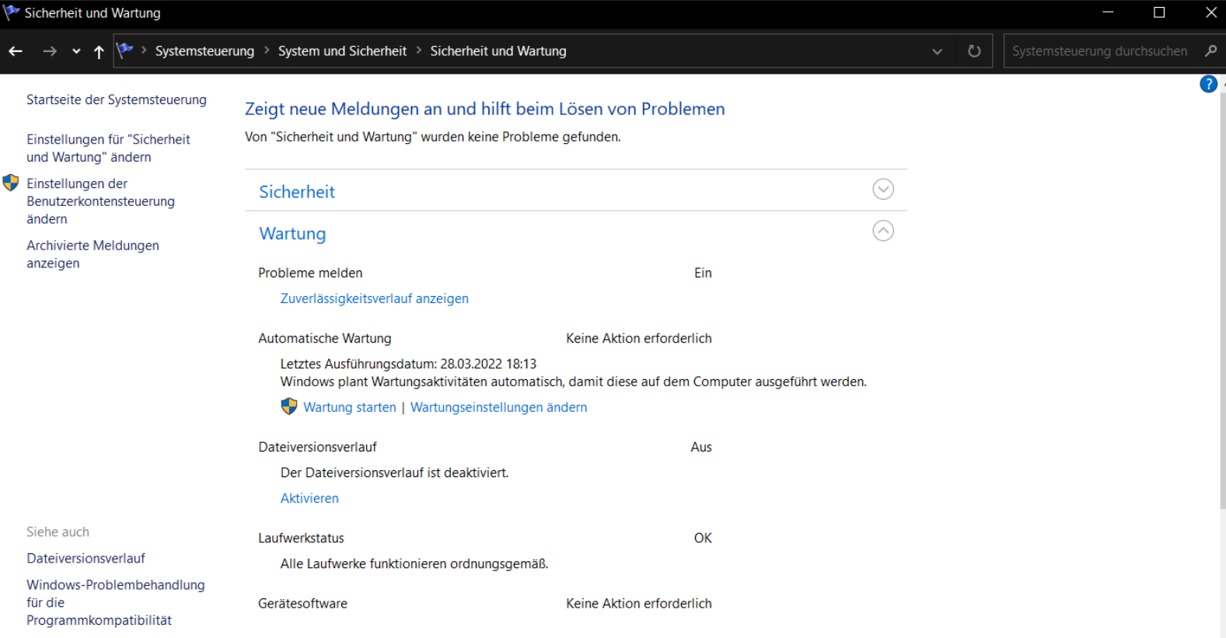Expand chevron after System und Sicherheit breadcrumb
The image size is (1226, 638).
click(418, 51)
